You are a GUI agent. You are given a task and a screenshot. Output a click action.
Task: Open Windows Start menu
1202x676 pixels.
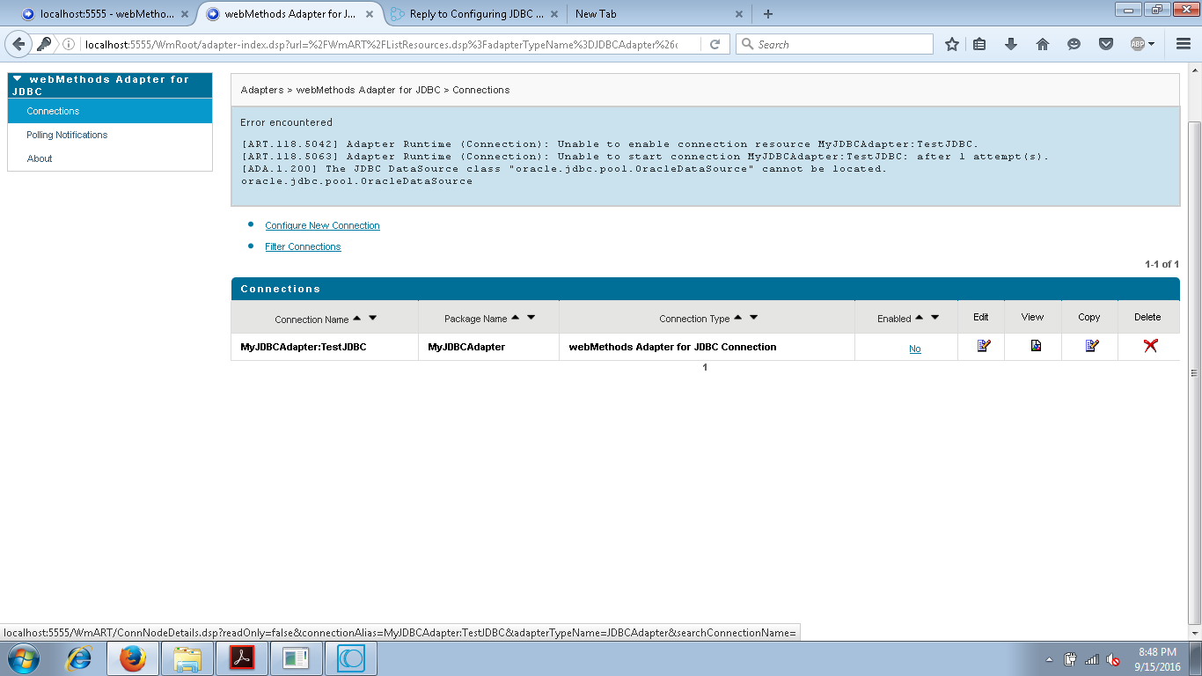coord(23,658)
